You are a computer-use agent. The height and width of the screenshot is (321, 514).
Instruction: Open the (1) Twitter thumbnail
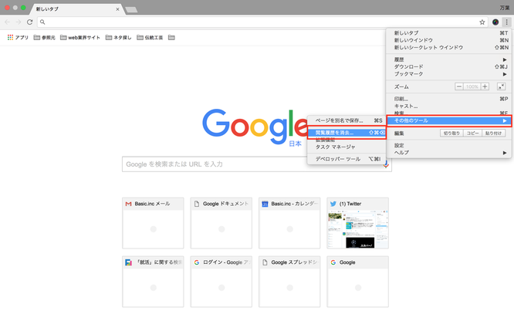357,223
